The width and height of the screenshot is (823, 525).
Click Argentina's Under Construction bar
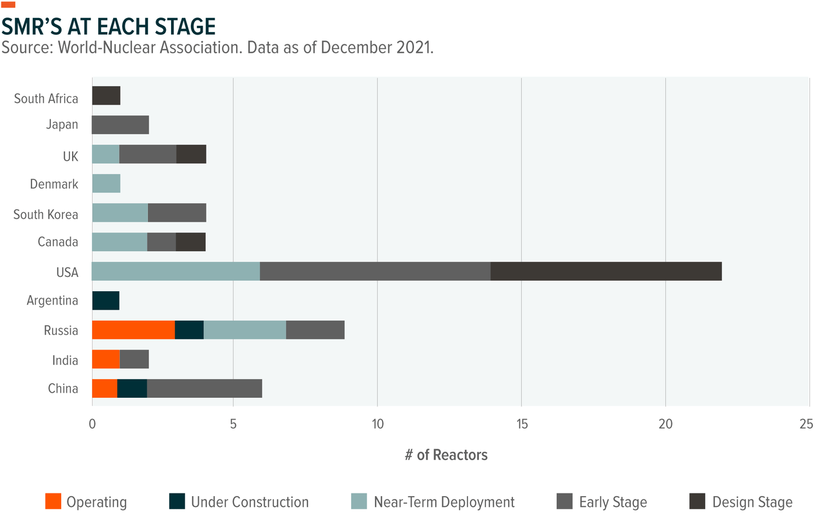point(105,301)
